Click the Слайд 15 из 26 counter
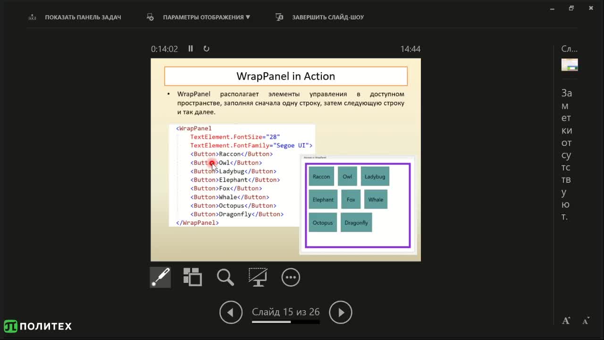This screenshot has height=340, width=604. point(285,312)
